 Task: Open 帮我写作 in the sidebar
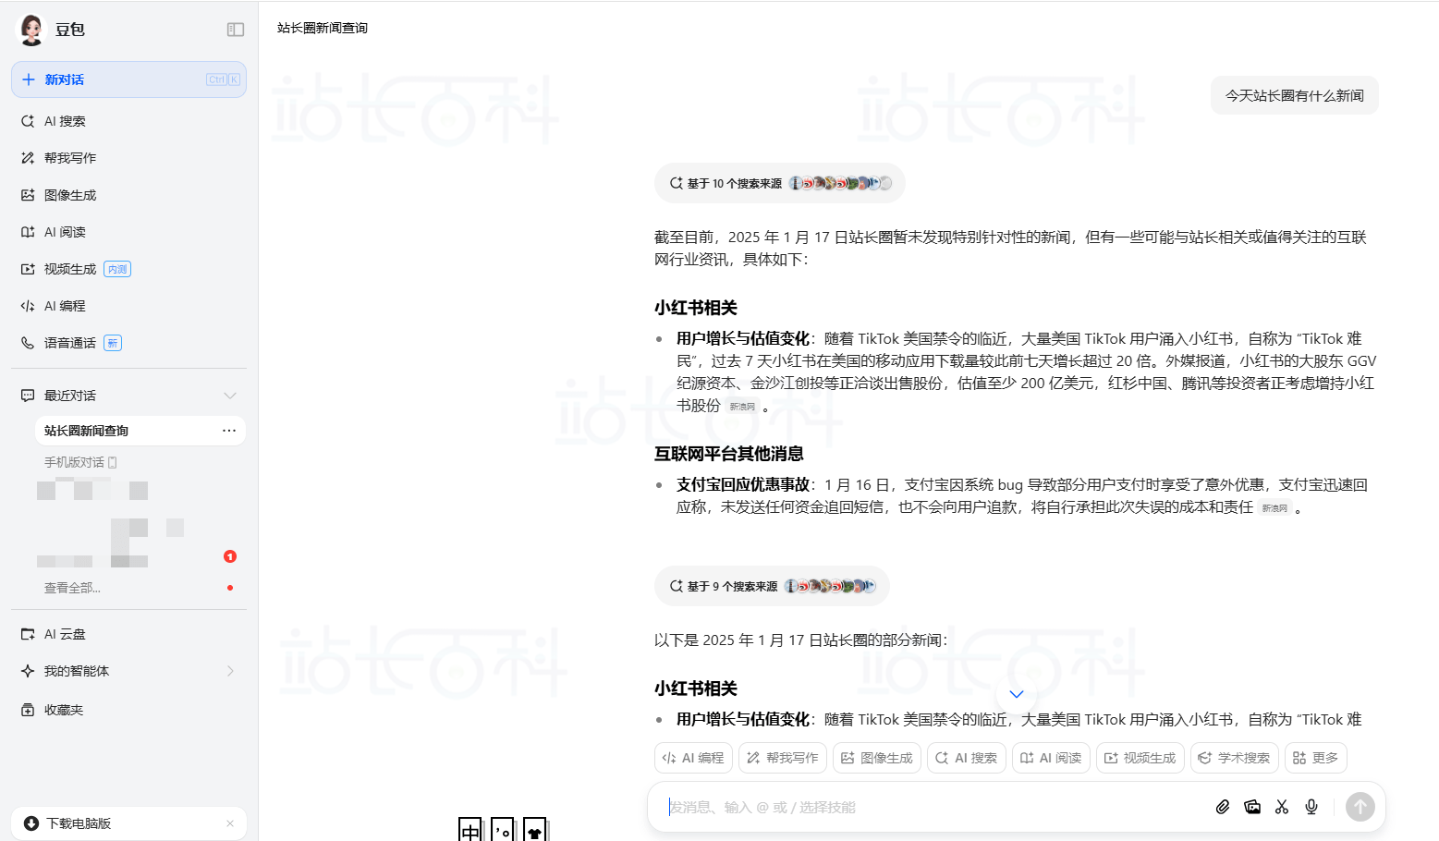[128, 158]
